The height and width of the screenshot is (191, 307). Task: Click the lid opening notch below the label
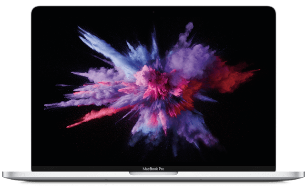[153, 173]
